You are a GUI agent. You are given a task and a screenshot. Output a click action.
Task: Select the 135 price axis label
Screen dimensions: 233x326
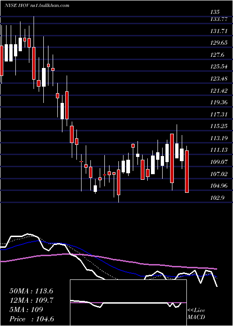coord(215,12)
